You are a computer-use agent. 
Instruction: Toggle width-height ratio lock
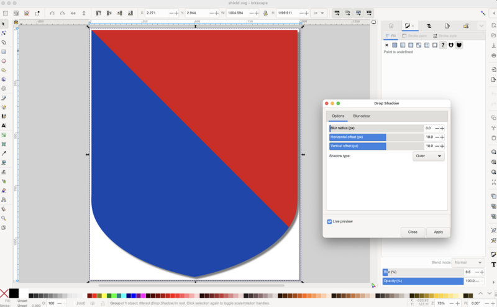coord(265,13)
